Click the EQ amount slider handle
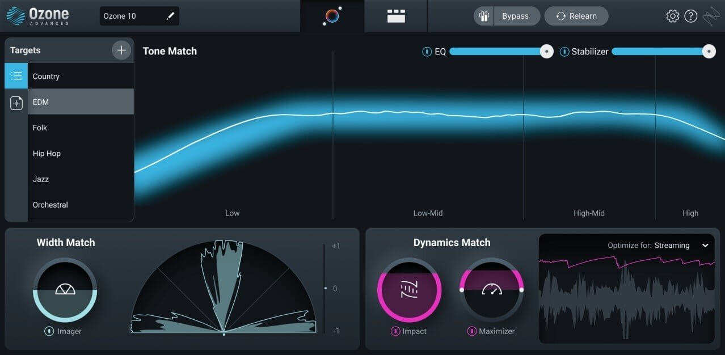The image size is (725, 355). click(546, 51)
